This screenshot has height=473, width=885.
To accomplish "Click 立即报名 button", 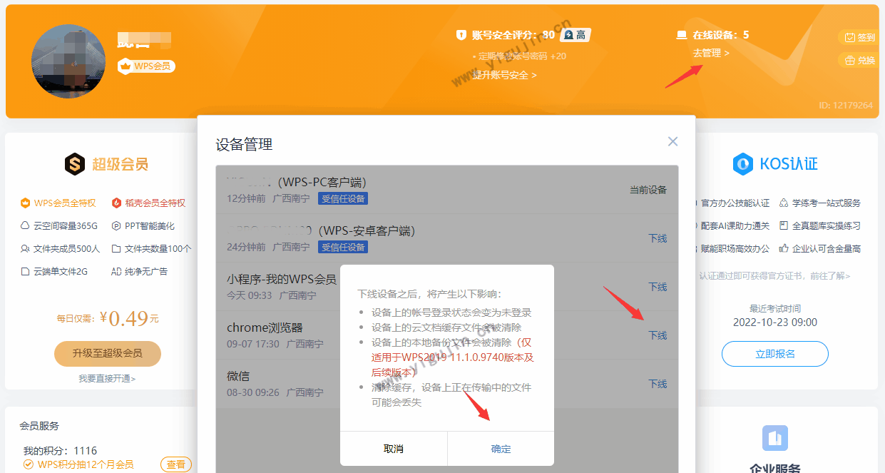I will [775, 354].
